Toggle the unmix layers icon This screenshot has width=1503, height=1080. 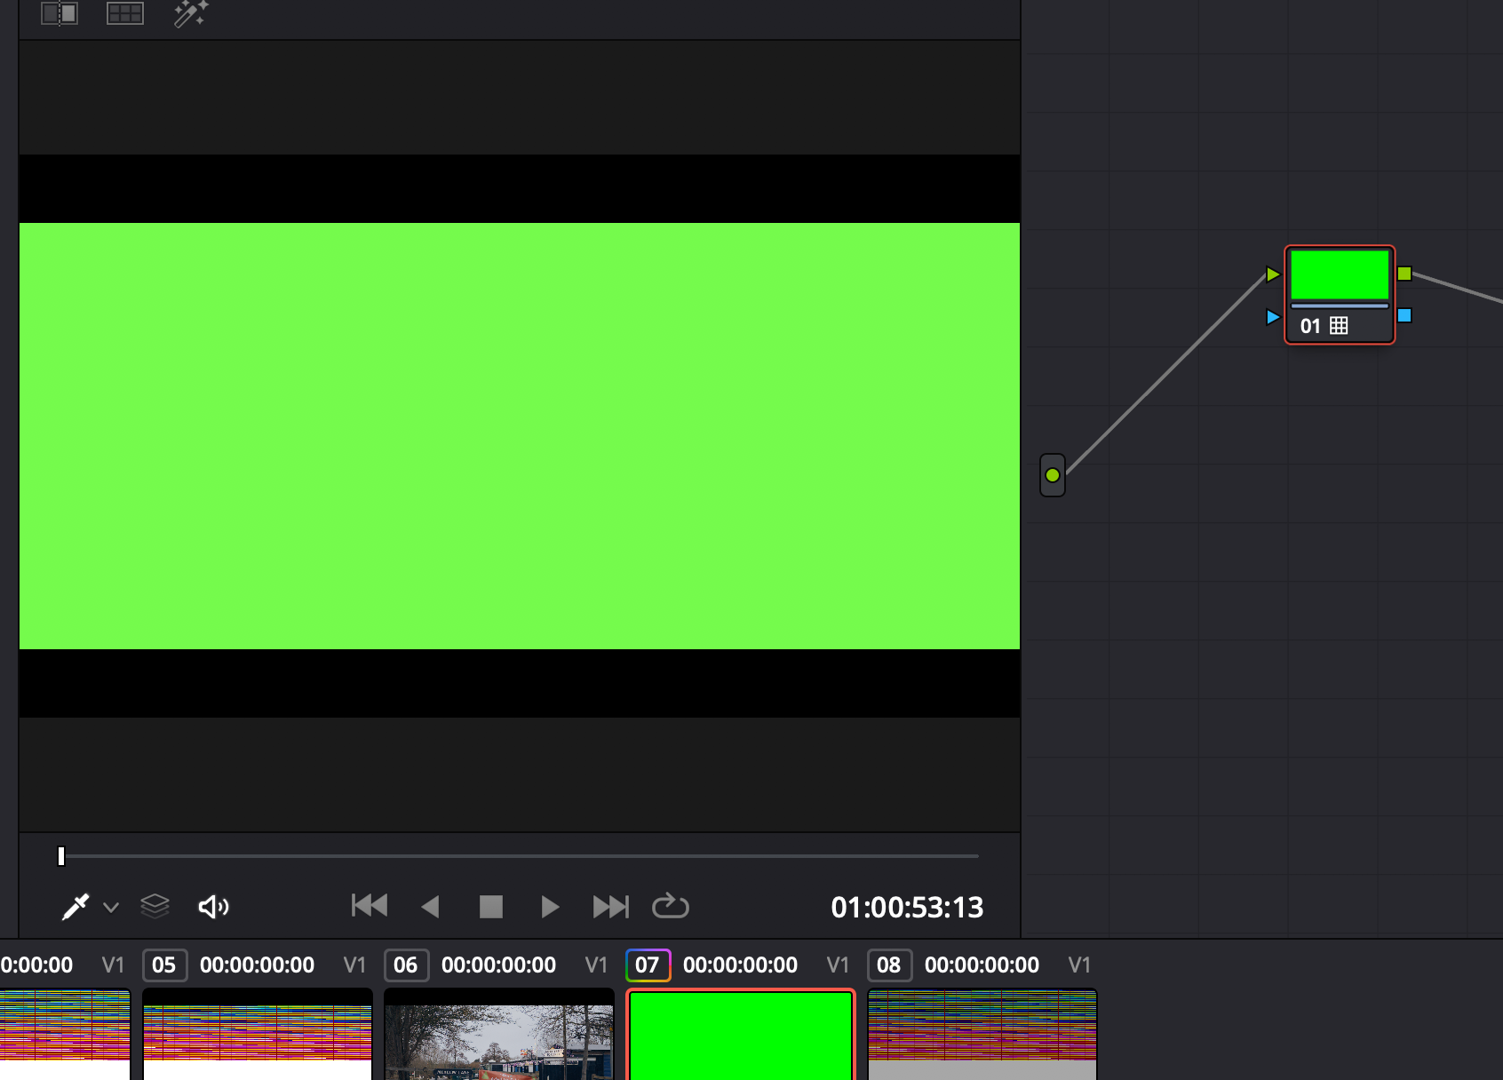155,906
